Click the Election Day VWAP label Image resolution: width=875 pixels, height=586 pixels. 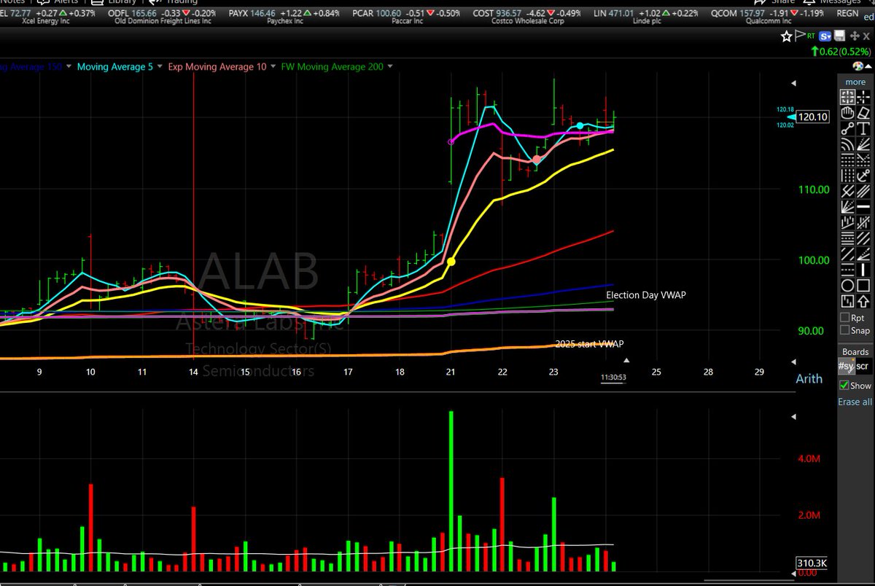pos(646,295)
